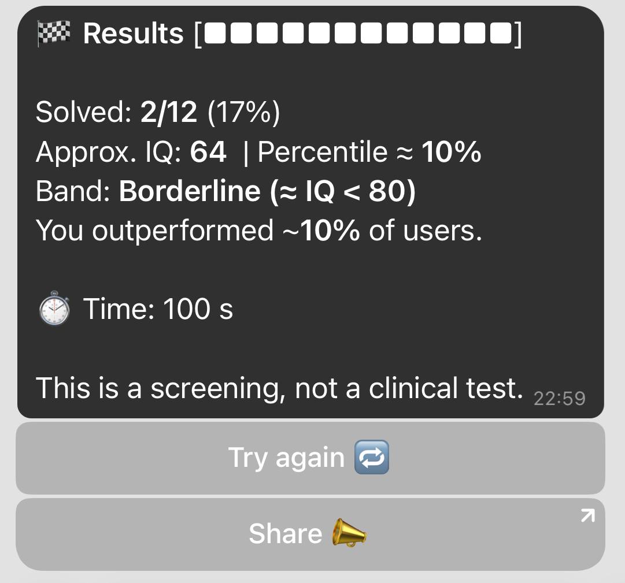Image resolution: width=625 pixels, height=583 pixels.
Task: Click the message timestamp 22:59
Action: (559, 398)
